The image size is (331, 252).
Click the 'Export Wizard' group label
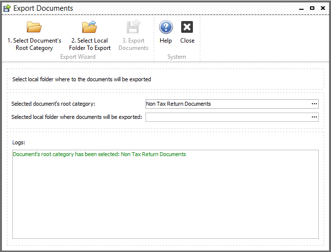click(78, 57)
